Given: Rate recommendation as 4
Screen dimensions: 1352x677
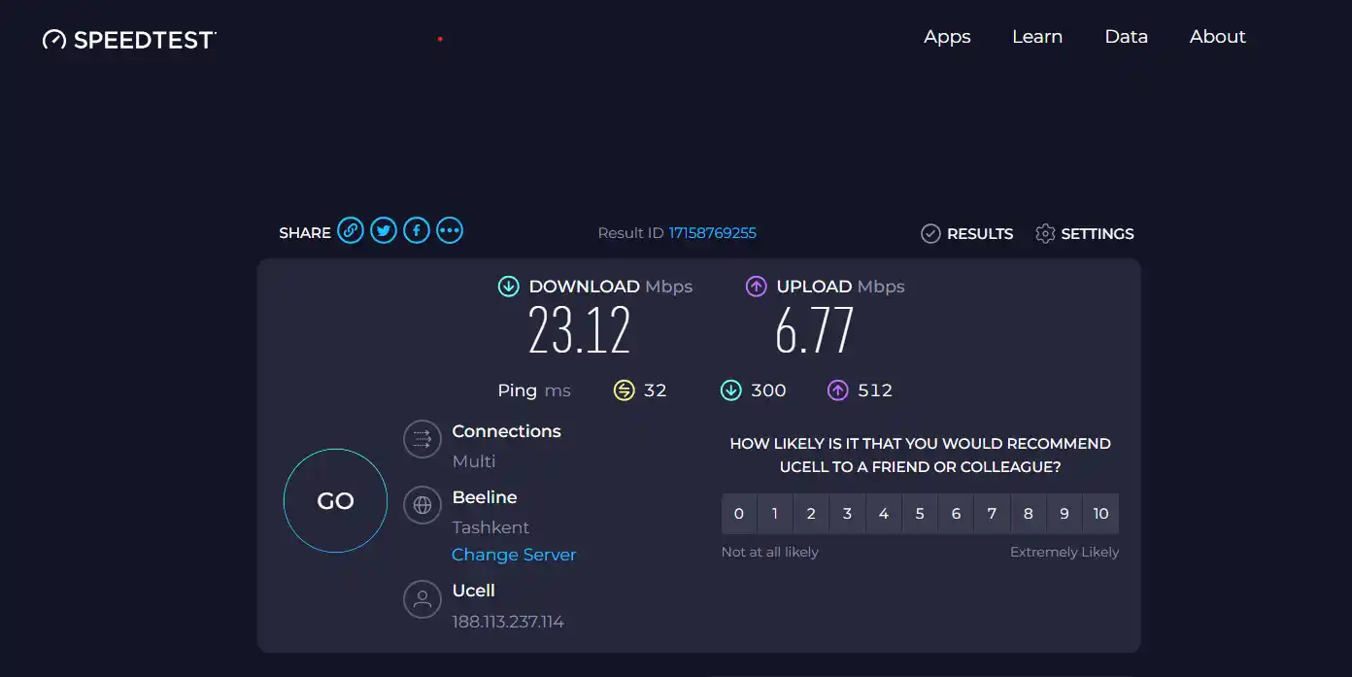Looking at the screenshot, I should 884,514.
